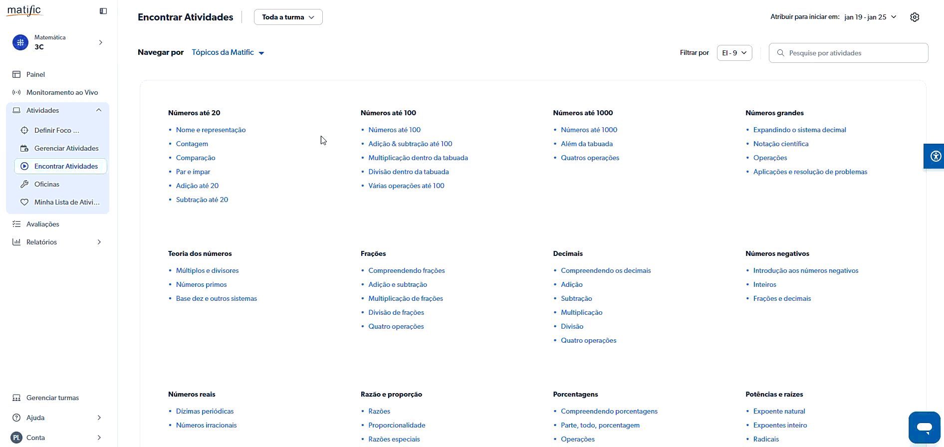944x447 pixels.
Task: Open Minha Lista de Atividades favorites
Action: click(66, 202)
